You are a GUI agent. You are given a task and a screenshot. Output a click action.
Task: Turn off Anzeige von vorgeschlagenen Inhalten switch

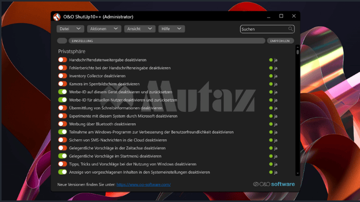(62, 172)
